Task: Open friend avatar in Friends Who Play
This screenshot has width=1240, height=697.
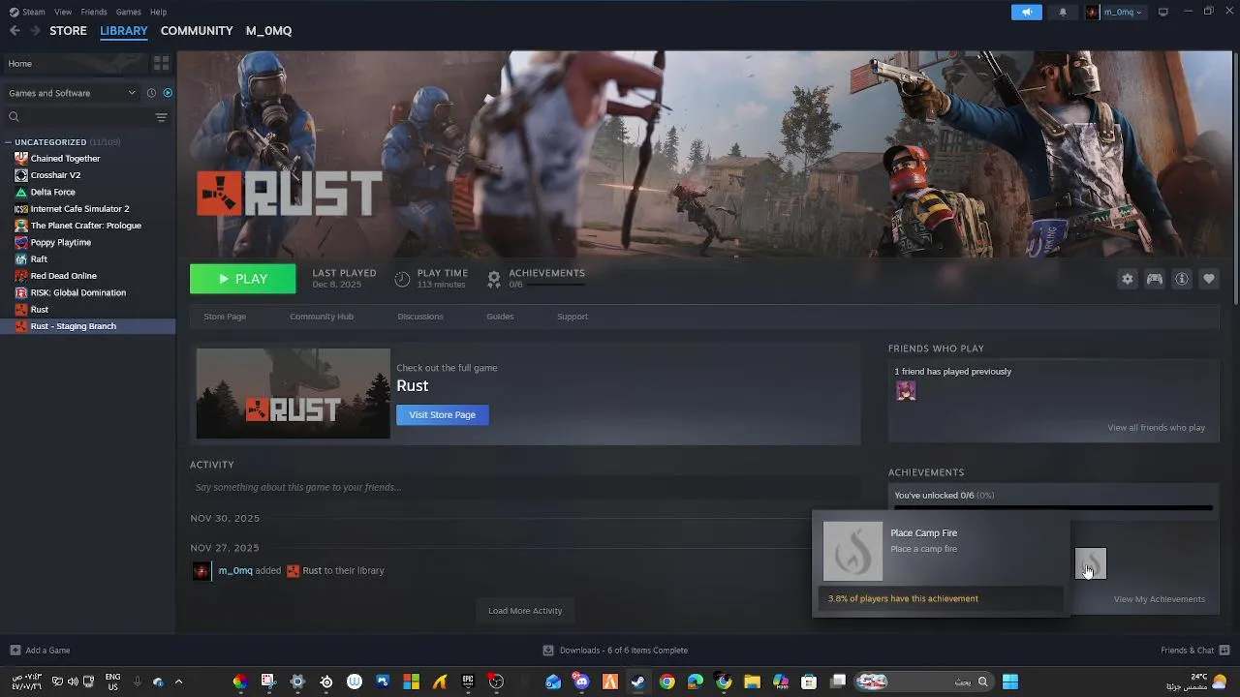Action: (906, 390)
